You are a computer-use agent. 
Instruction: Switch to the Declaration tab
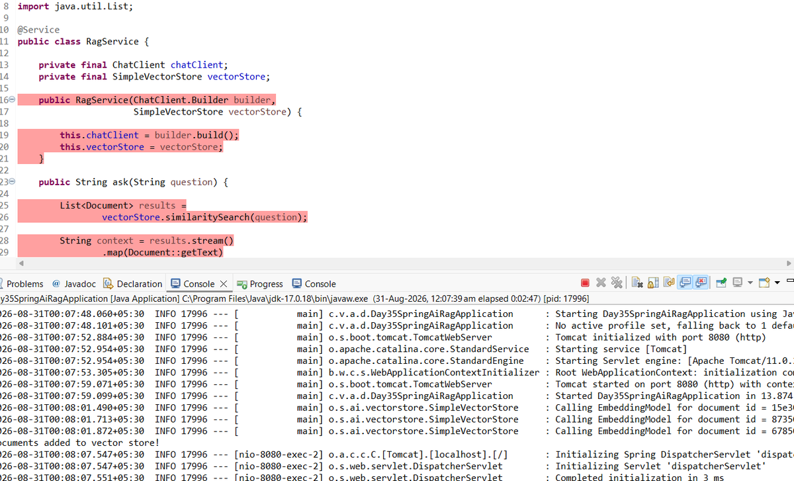pos(132,284)
